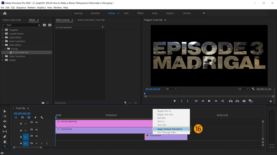Viewport: 277px width, 155px height.
Task: Click the filter properties funnel icon
Action: (125, 103)
